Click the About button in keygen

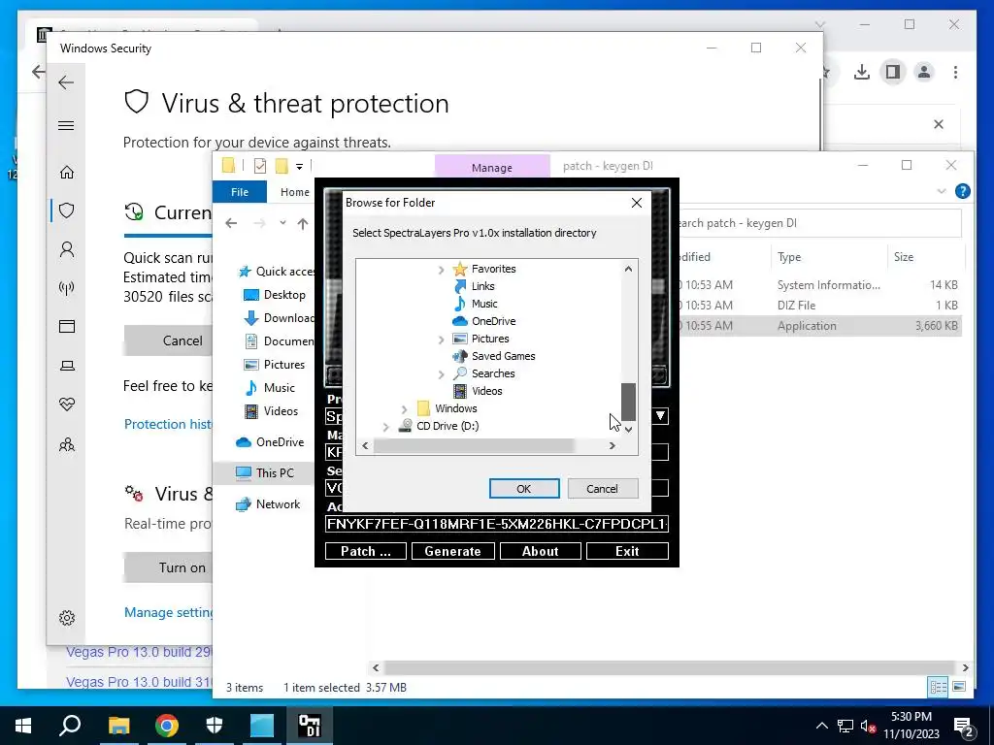click(540, 551)
